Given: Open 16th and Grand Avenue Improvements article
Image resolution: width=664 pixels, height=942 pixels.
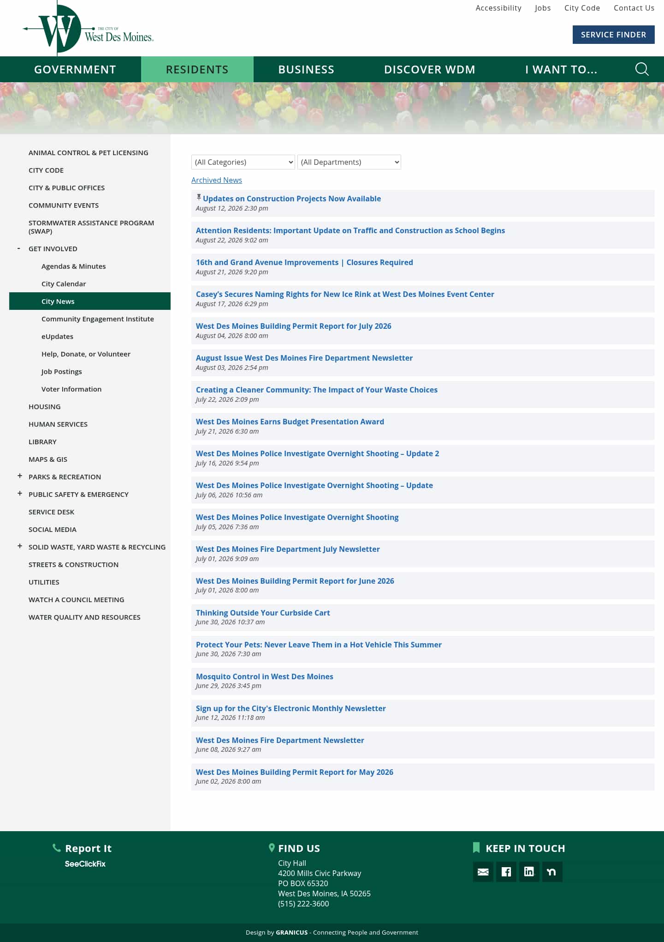Looking at the screenshot, I should pos(304,262).
